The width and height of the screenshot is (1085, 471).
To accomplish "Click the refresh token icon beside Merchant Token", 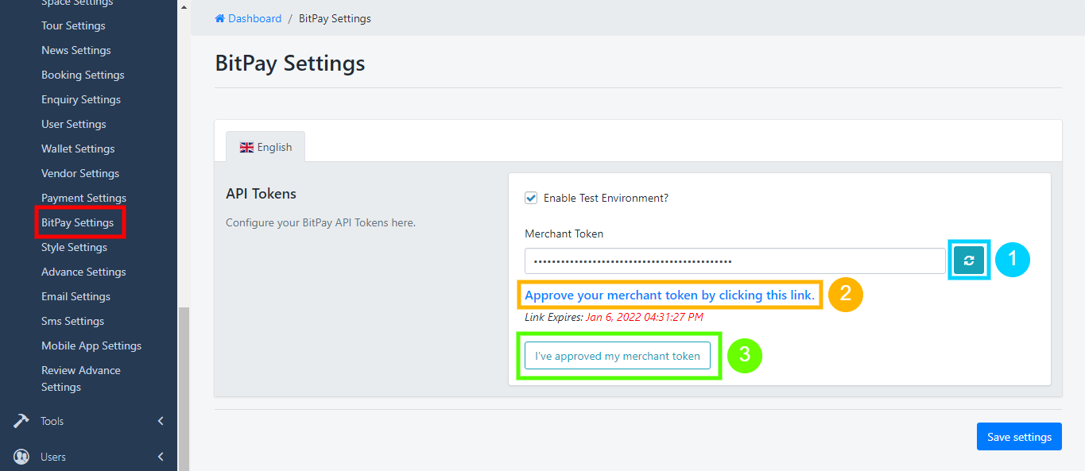I will coord(968,259).
